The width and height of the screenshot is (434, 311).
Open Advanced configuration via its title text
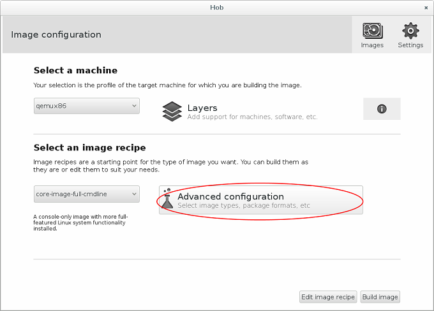pyautogui.click(x=230, y=196)
